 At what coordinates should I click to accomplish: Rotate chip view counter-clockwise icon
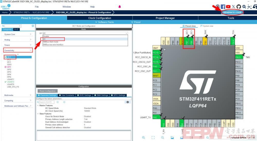182,138
